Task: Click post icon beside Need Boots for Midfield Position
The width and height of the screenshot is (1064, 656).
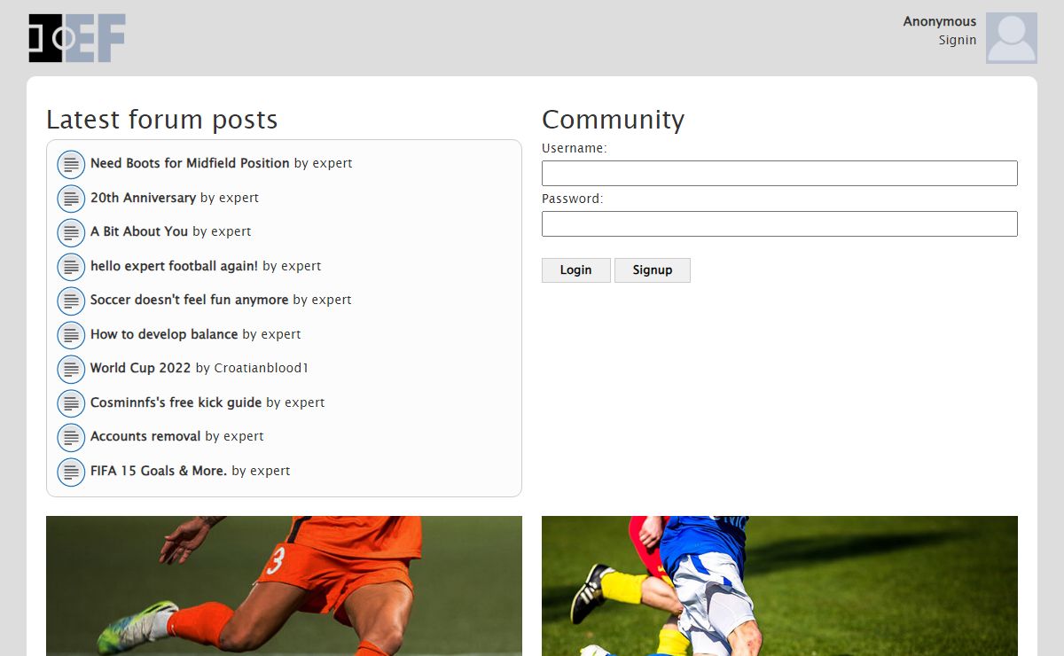Action: tap(71, 164)
